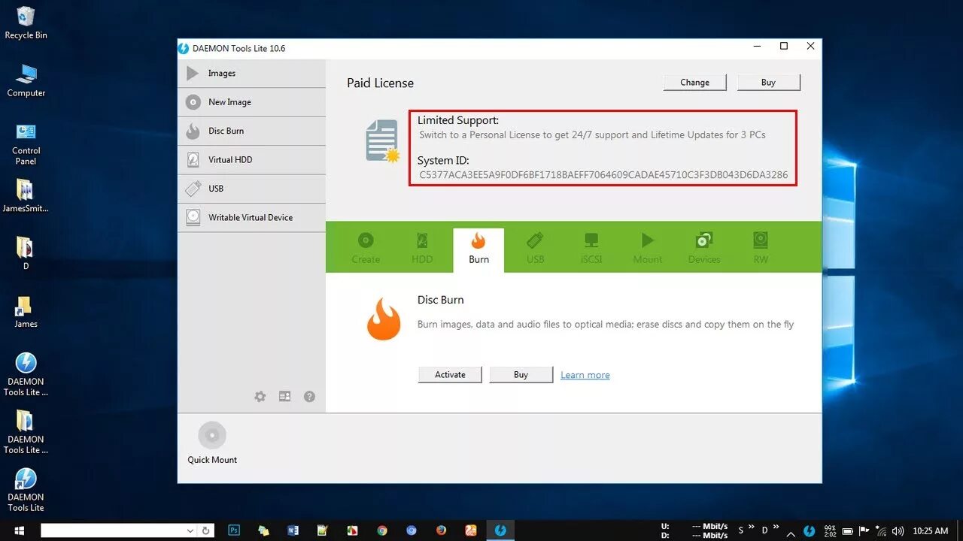The height and width of the screenshot is (541, 963).
Task: Select New Image in the sidebar
Action: [251, 102]
